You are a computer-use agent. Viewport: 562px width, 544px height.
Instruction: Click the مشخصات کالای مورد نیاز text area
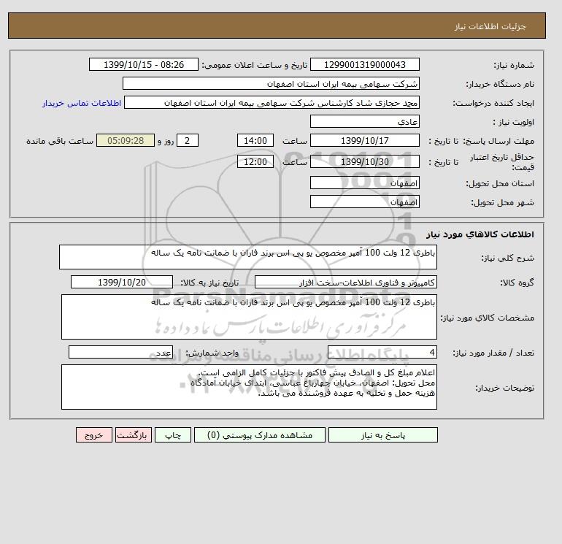(x=249, y=317)
